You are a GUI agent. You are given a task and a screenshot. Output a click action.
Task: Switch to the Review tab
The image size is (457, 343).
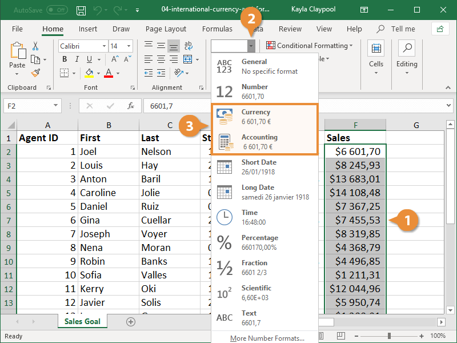point(290,29)
